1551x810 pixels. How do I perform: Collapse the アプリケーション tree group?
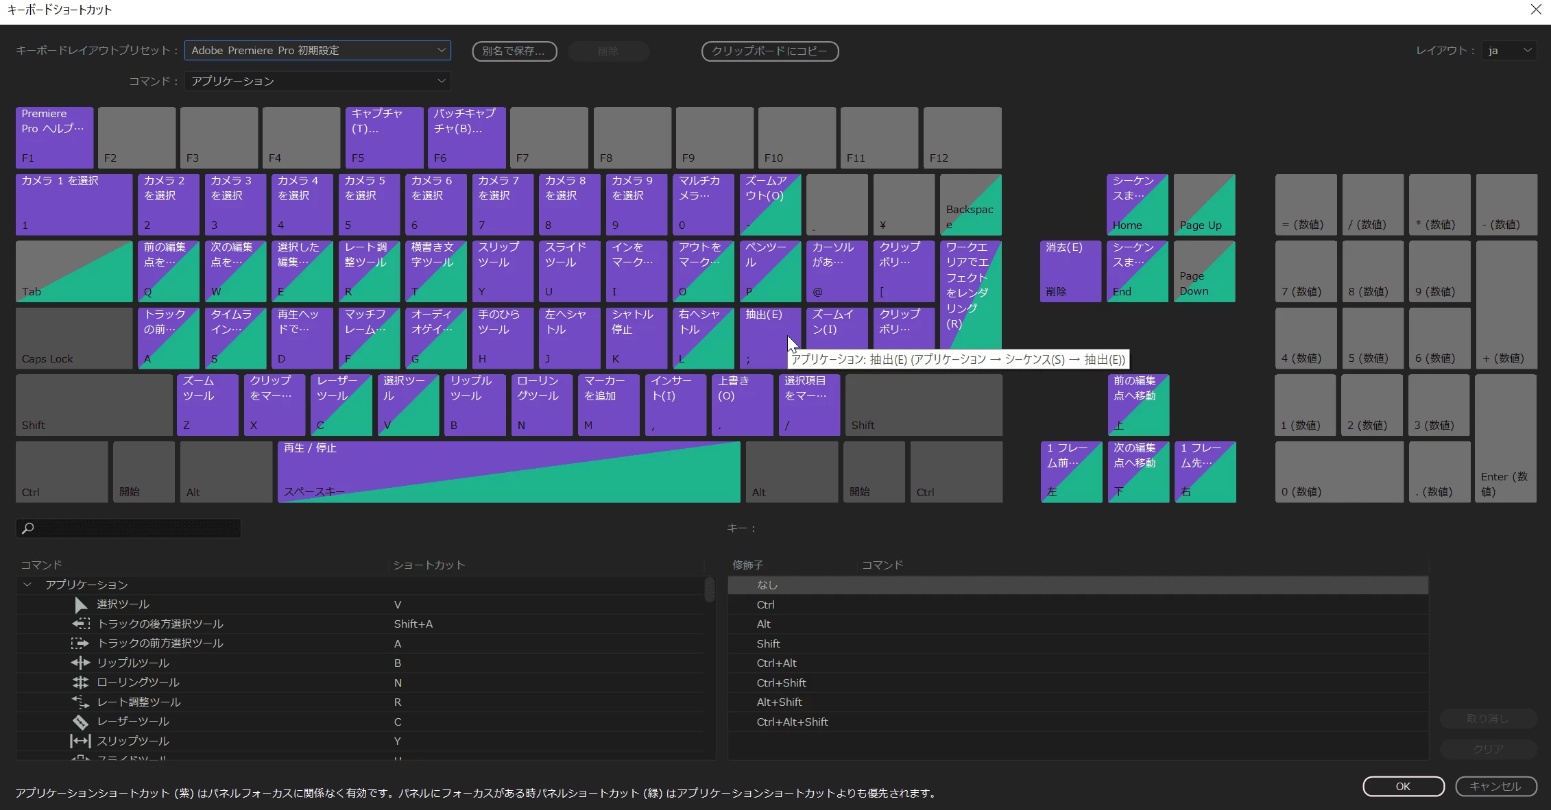click(x=27, y=585)
